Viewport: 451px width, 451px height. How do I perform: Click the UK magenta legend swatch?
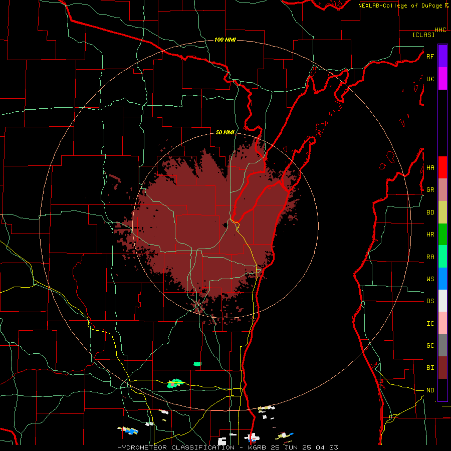442,79
